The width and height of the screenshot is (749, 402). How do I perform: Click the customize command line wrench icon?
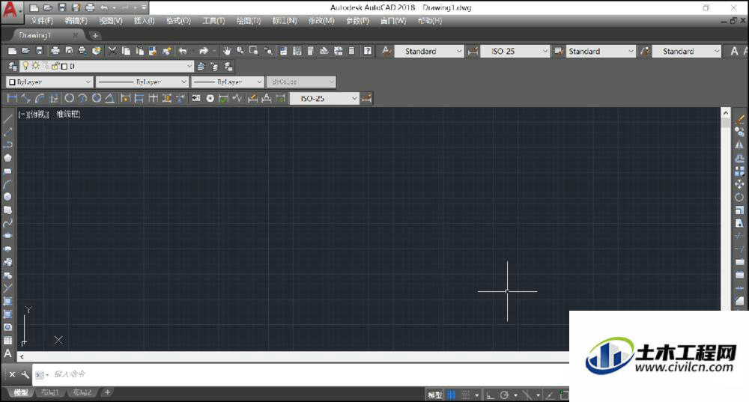25,375
